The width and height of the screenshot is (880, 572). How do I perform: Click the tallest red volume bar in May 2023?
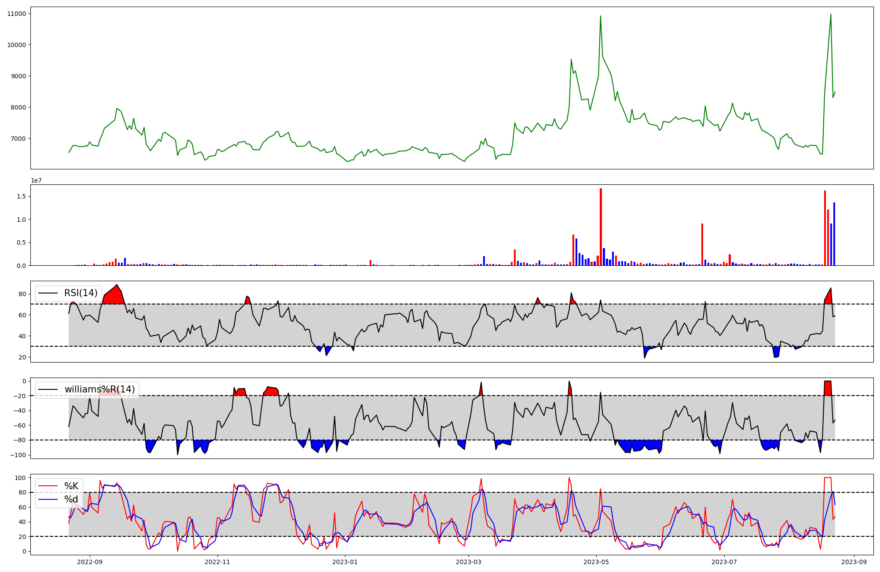tap(601, 227)
